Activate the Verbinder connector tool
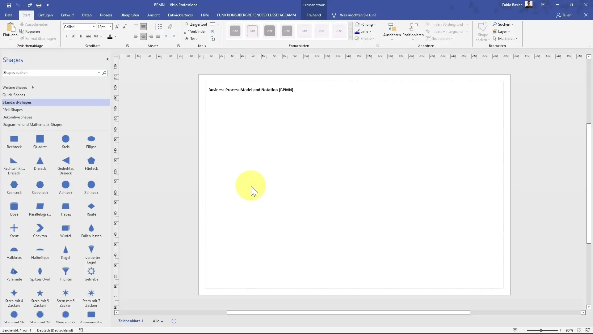The width and height of the screenshot is (593, 334). pos(195,31)
